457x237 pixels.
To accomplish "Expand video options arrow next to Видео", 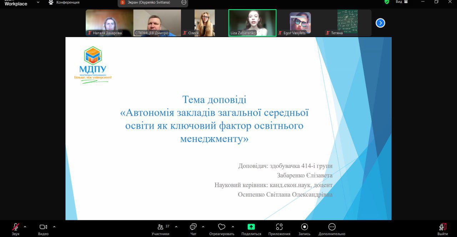I will click(54, 227).
